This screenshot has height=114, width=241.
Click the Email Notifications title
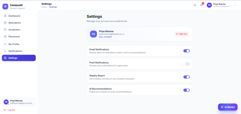click(x=99, y=50)
